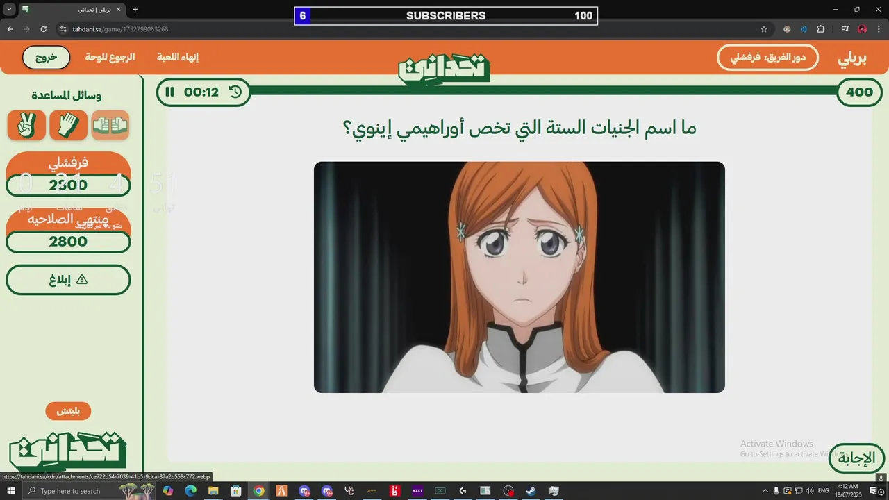
Task: Click the وسائل المساعدة heading
Action: [x=67, y=96]
